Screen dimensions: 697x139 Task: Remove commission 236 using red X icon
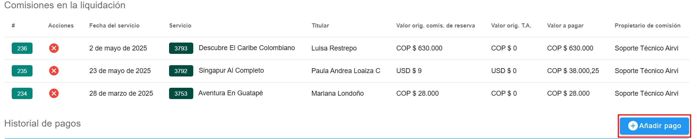pyautogui.click(x=54, y=48)
